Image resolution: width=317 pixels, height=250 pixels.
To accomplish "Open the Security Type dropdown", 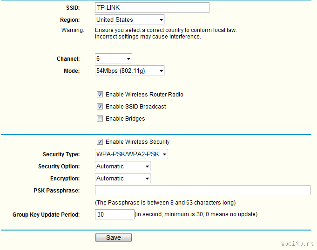I will pyautogui.click(x=131, y=154).
